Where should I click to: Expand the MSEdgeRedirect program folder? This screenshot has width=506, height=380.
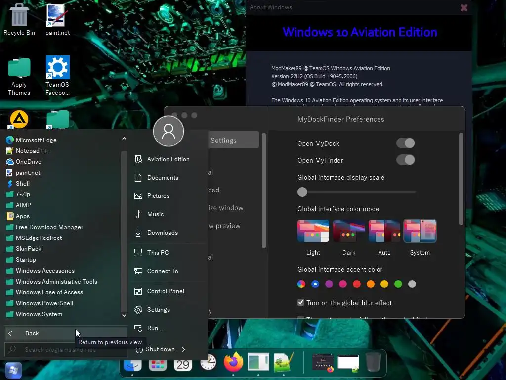coord(34,238)
